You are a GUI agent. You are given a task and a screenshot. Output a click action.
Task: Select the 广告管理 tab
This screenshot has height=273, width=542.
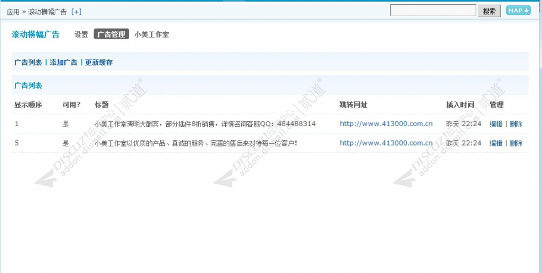(111, 34)
